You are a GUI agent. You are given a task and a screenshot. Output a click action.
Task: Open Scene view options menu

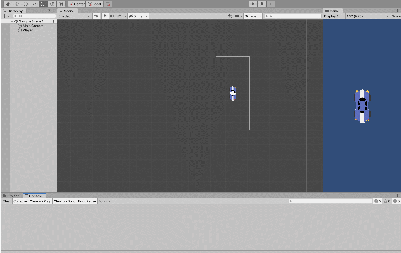319,11
